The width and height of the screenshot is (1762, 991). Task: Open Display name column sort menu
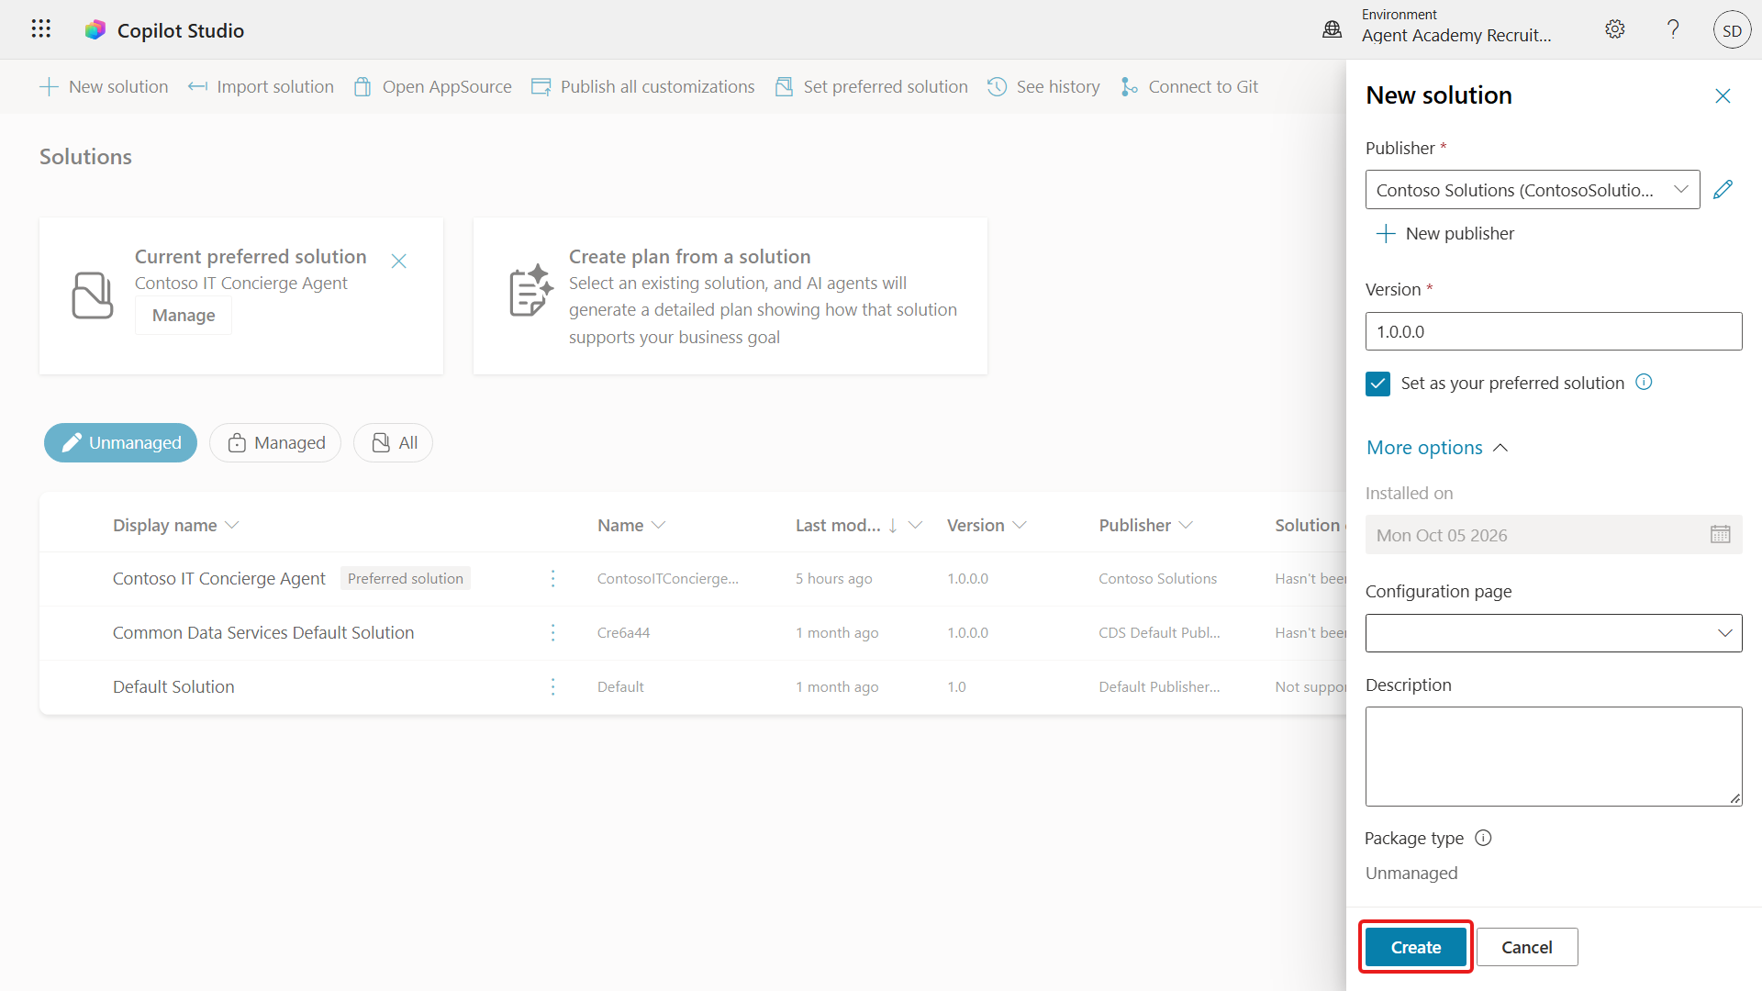pyautogui.click(x=175, y=525)
